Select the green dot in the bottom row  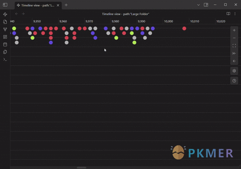click(x=134, y=42)
